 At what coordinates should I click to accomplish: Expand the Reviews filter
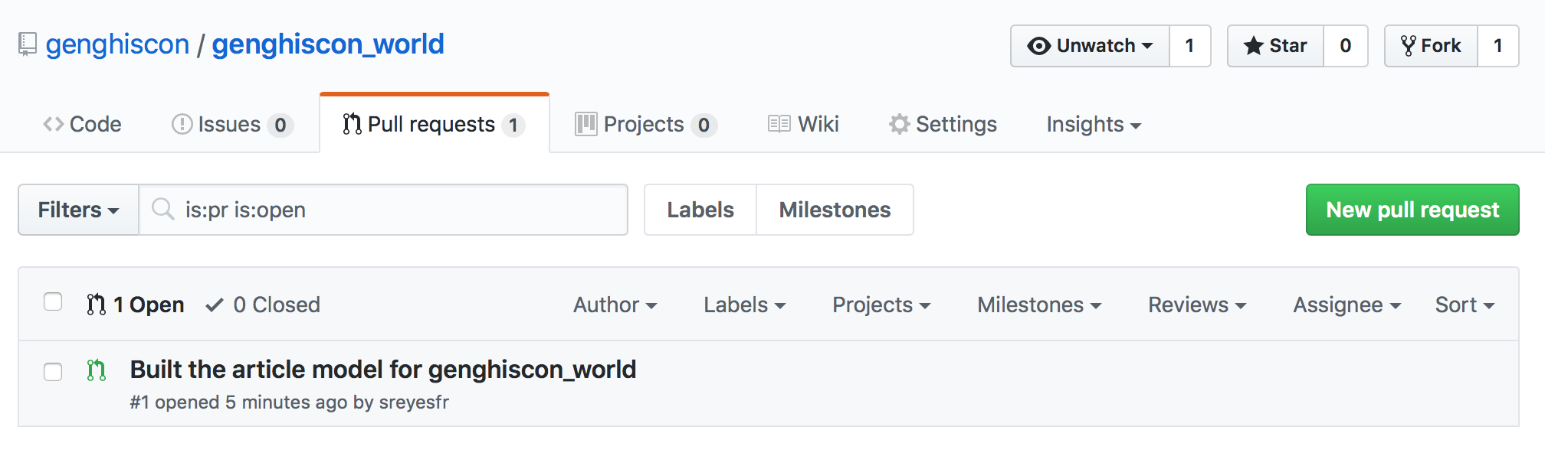tap(1197, 305)
